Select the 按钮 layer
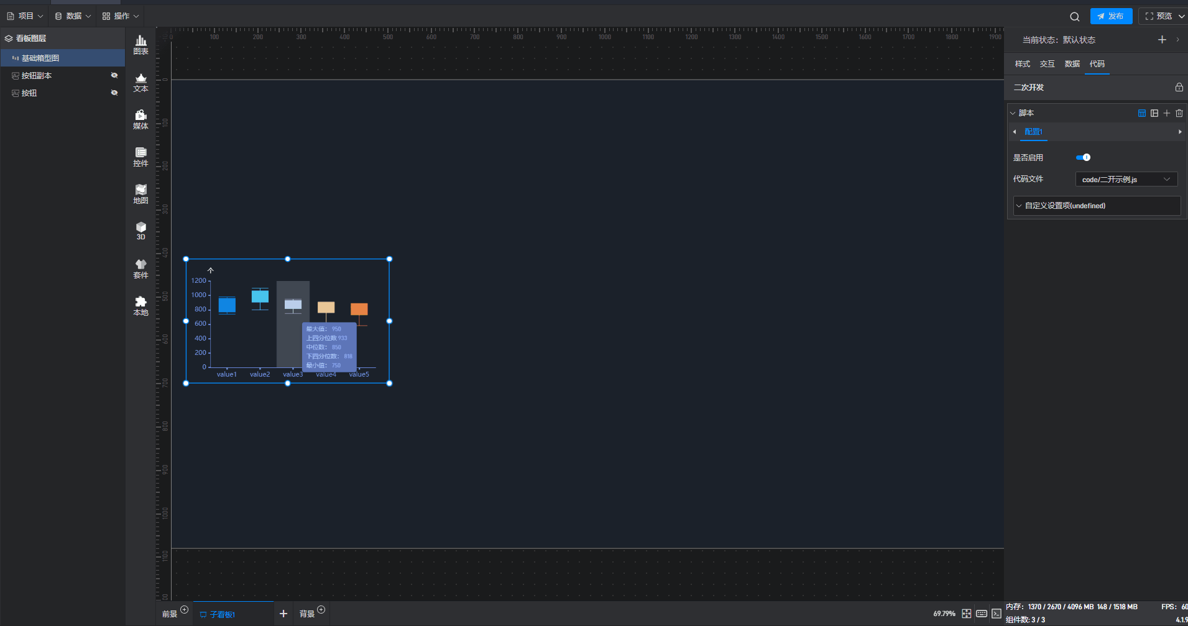 63,93
